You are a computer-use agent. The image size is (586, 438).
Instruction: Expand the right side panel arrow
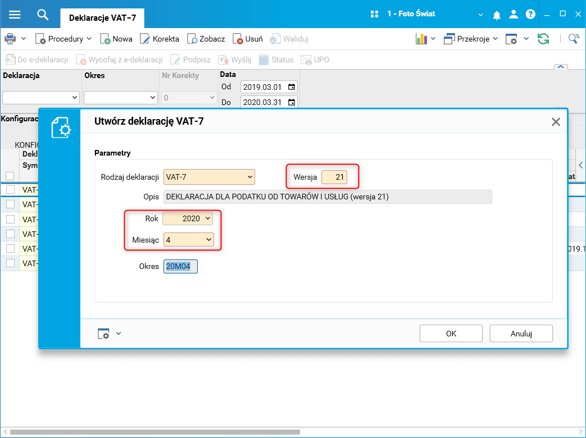click(581, 165)
